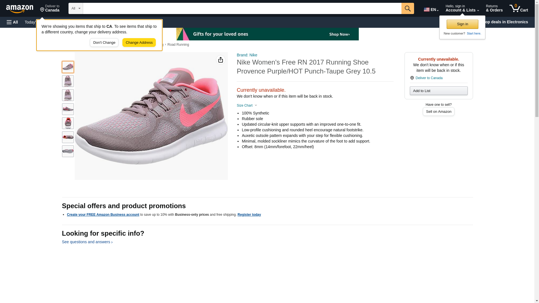Open the Account & Lists menu

pos(462,8)
